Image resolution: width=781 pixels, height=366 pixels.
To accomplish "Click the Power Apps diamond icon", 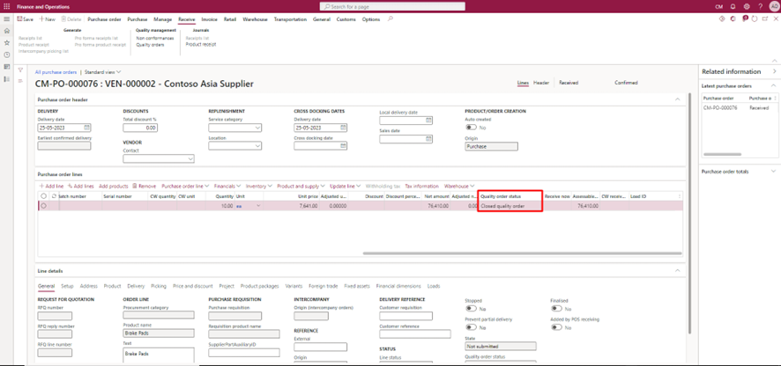I will point(722,18).
